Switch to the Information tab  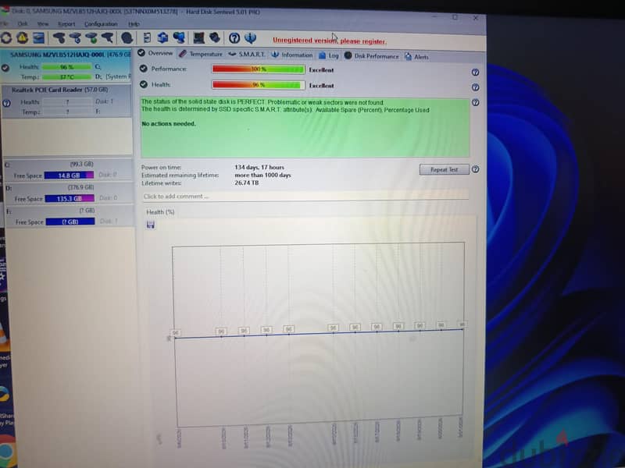(291, 55)
